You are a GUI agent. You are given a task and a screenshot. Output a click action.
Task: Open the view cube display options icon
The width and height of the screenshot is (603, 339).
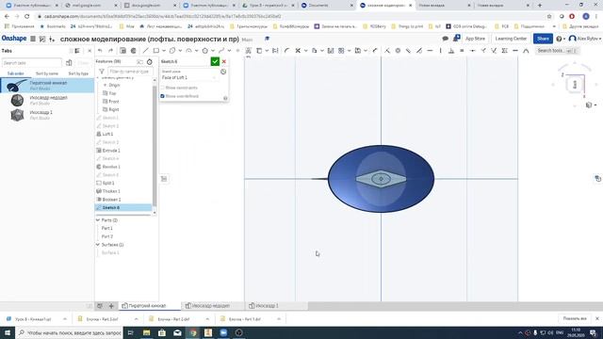(590, 105)
